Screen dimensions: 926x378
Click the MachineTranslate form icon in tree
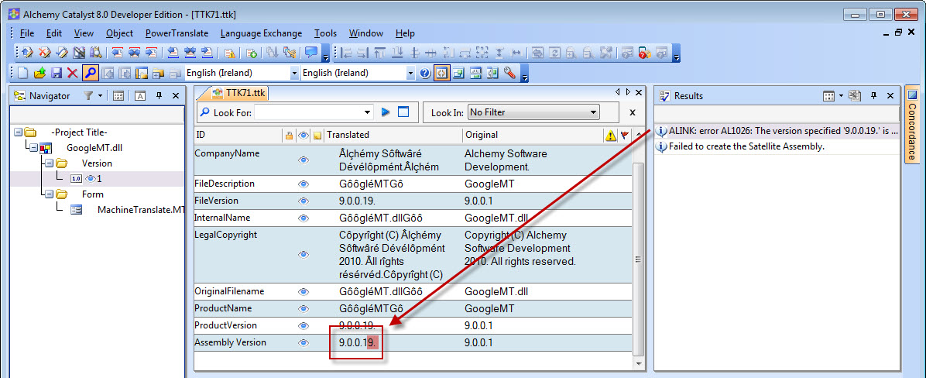(76, 210)
